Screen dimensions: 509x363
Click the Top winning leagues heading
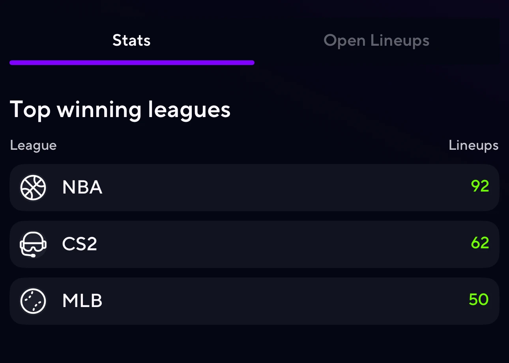(x=120, y=110)
